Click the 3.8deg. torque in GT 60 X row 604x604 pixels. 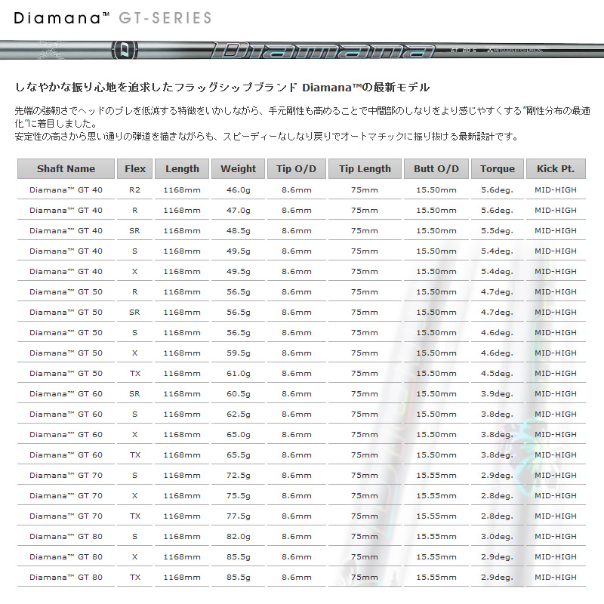[x=498, y=435]
